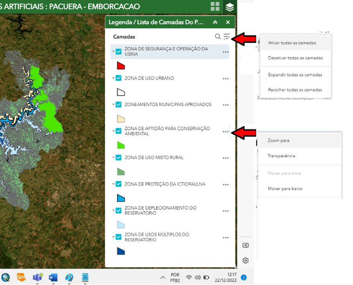The height and width of the screenshot is (285, 353).
Task: Open options for ZONA DE PROTEÇÃO DA ICTIOFAUNA
Action: 226,184
